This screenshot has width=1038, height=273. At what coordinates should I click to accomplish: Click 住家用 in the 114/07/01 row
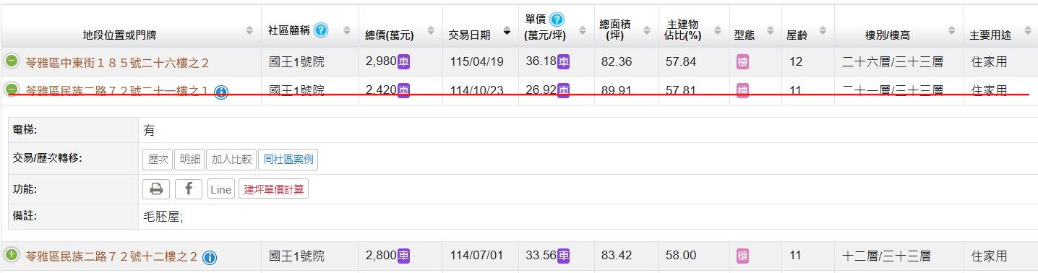point(989,256)
